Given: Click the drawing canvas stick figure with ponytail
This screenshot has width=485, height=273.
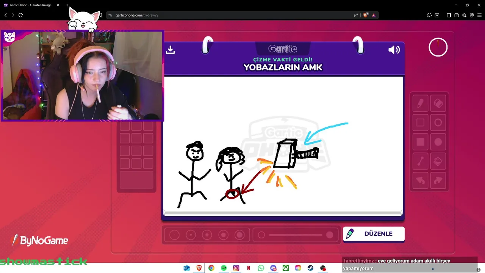Looking at the screenshot, I should [230, 175].
